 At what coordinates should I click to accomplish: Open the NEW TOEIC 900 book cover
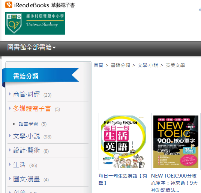pyautogui.click(x=176, y=141)
